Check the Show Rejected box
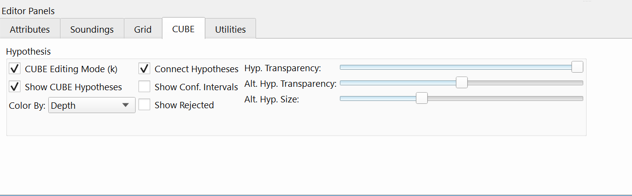 pos(144,105)
